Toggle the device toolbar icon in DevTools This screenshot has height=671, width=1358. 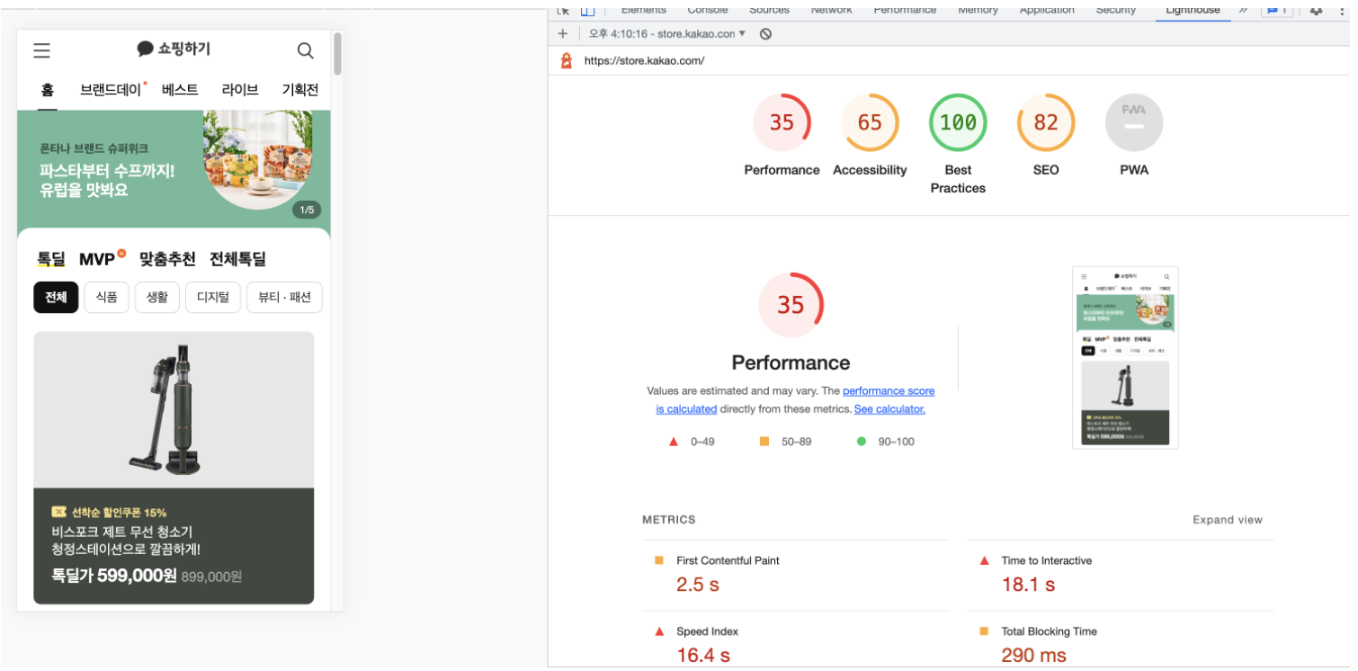pyautogui.click(x=587, y=10)
